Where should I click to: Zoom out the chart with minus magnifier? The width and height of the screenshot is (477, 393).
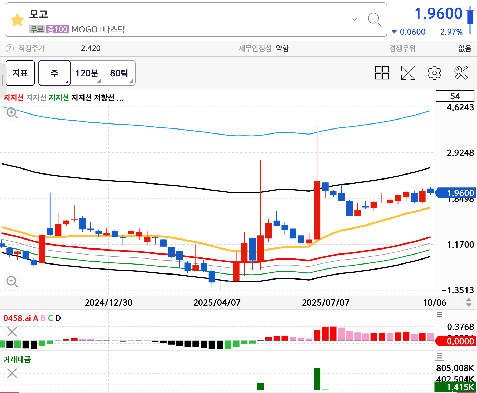[x=12, y=282]
